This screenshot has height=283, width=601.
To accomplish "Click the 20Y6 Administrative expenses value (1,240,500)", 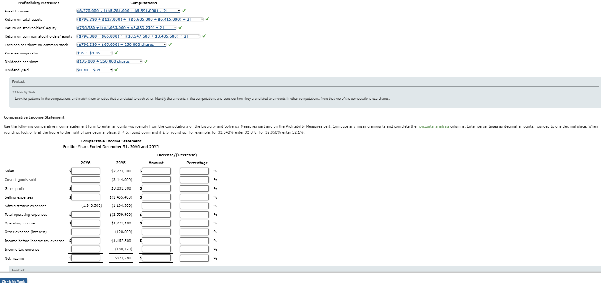I will pyautogui.click(x=92, y=206).
